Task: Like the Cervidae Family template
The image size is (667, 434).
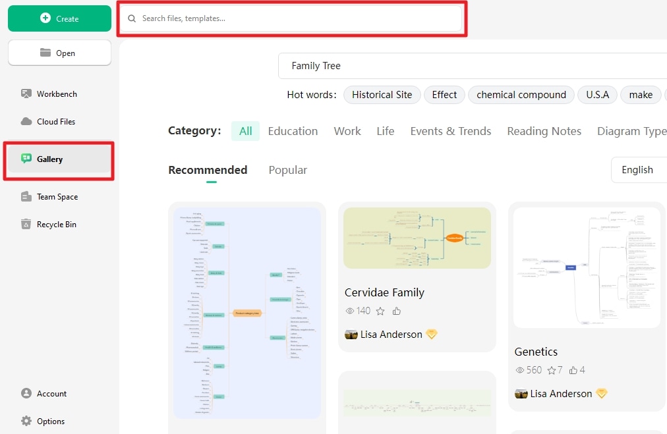Action: 397,311
